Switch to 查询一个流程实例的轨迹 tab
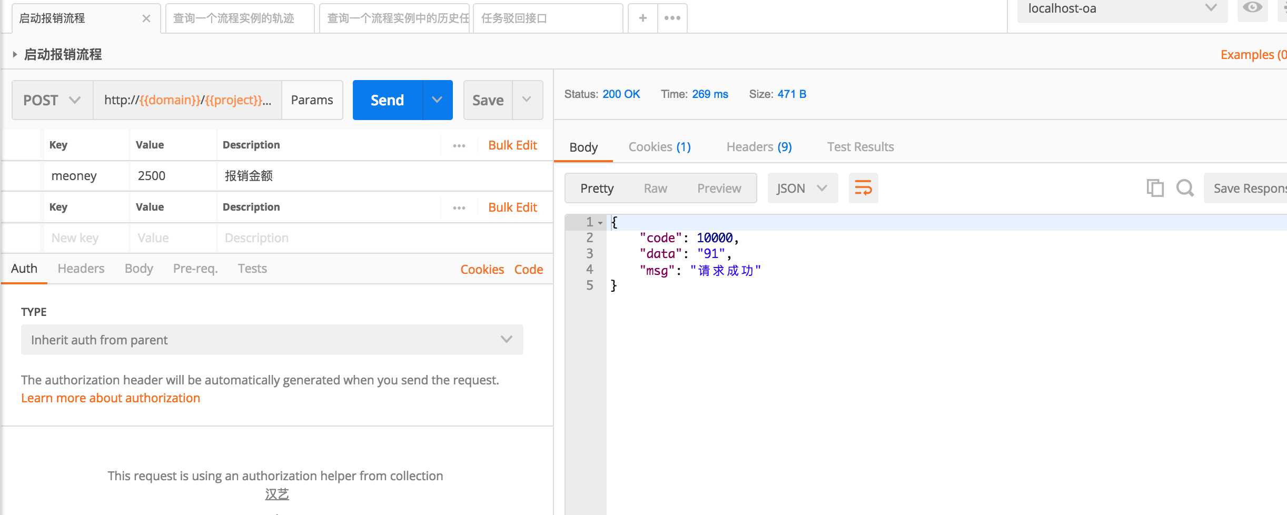This screenshot has width=1287, height=515. pyautogui.click(x=240, y=18)
